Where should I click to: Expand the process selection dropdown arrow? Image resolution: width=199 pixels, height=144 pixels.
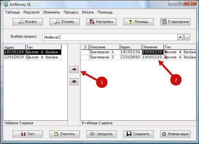(x=180, y=37)
